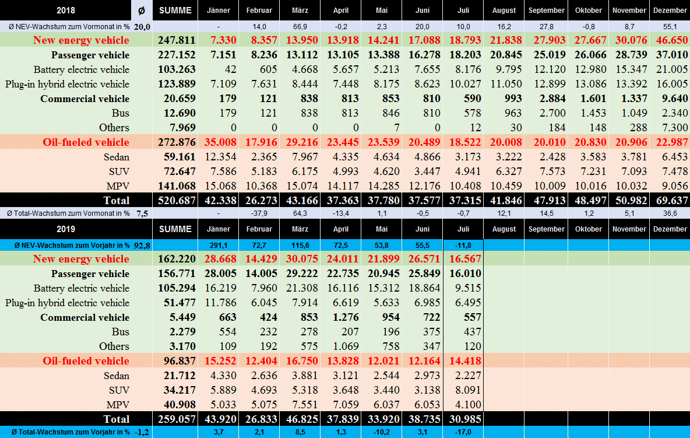Click Jänner NEV yearly growth 291,1
690x438 pixels.
tap(219, 246)
